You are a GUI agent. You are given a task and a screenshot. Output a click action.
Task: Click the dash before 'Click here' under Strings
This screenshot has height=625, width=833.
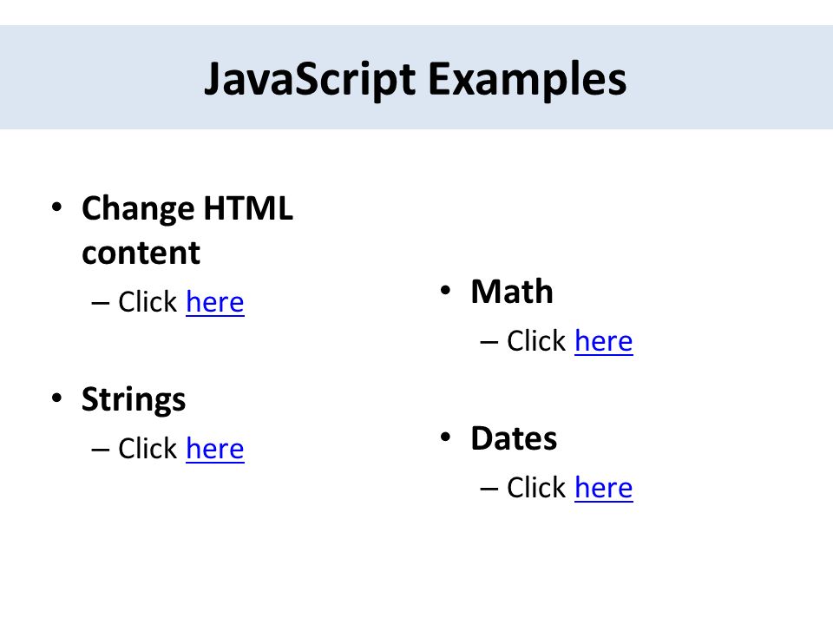100,451
